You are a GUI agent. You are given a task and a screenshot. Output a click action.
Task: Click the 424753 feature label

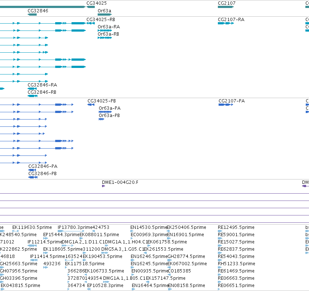pyautogui.click(x=101, y=227)
